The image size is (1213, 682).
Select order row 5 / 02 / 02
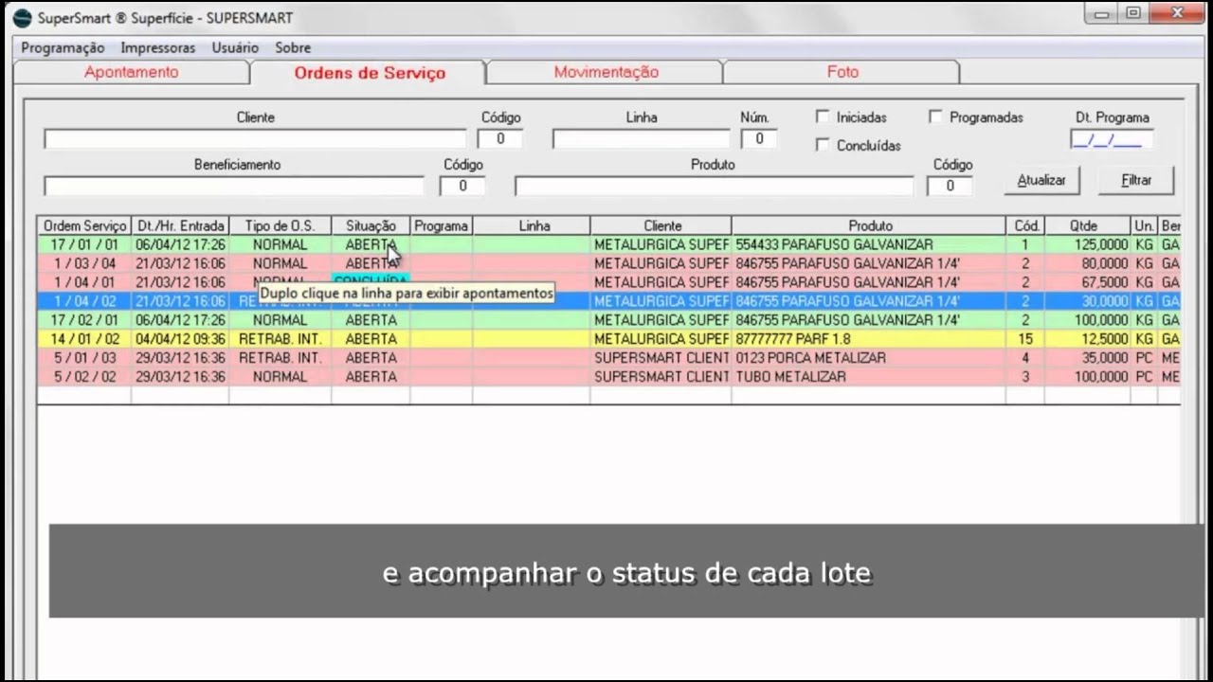click(608, 377)
